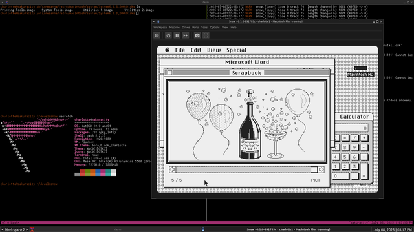414x232 pixels.
Task: Enter fullscreen with the expand-corners icon
Action: pos(206,35)
